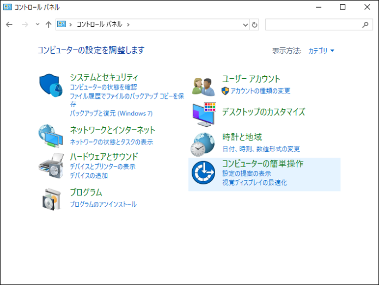The image size is (379, 285).
Task: Click the User Accounts people icon
Action: 205,85
